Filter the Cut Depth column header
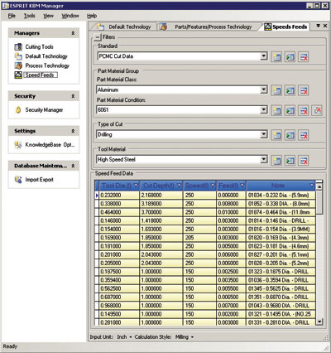The image size is (331, 353). click(180, 186)
